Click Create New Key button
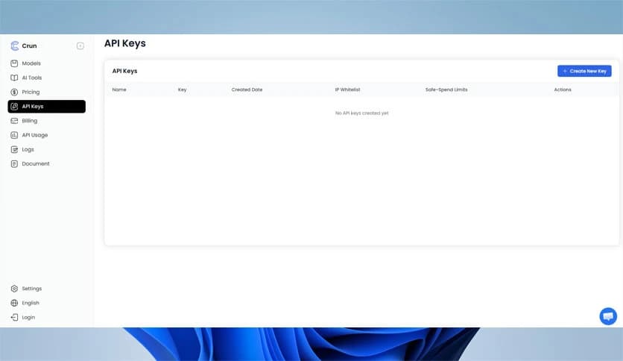 click(584, 71)
